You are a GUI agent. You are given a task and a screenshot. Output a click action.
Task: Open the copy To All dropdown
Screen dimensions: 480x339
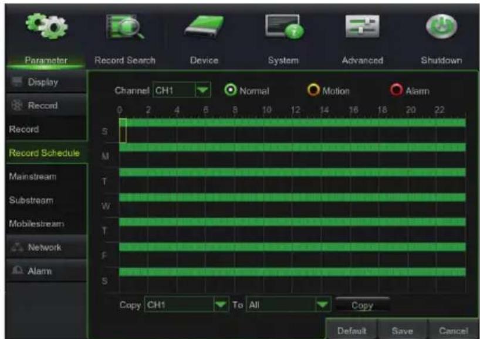pyautogui.click(x=288, y=304)
